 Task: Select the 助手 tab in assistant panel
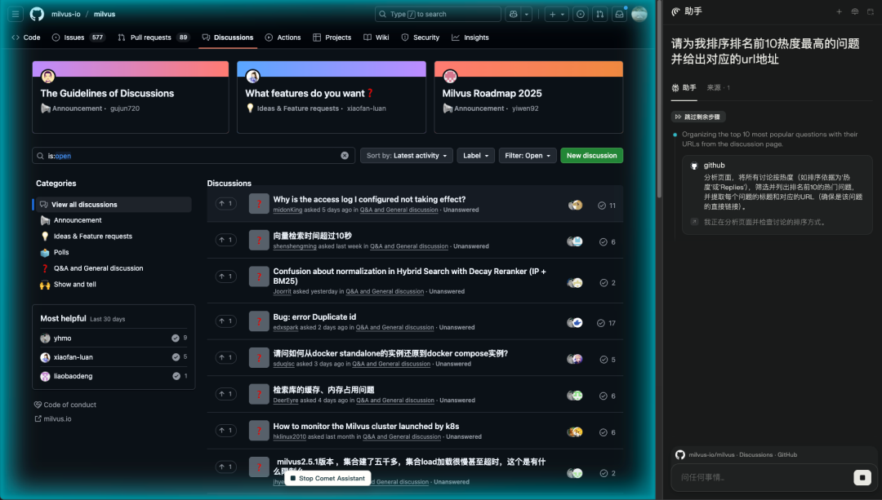(x=684, y=87)
